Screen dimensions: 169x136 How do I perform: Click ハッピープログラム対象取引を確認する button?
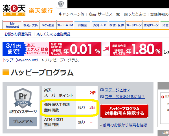pos(124,111)
